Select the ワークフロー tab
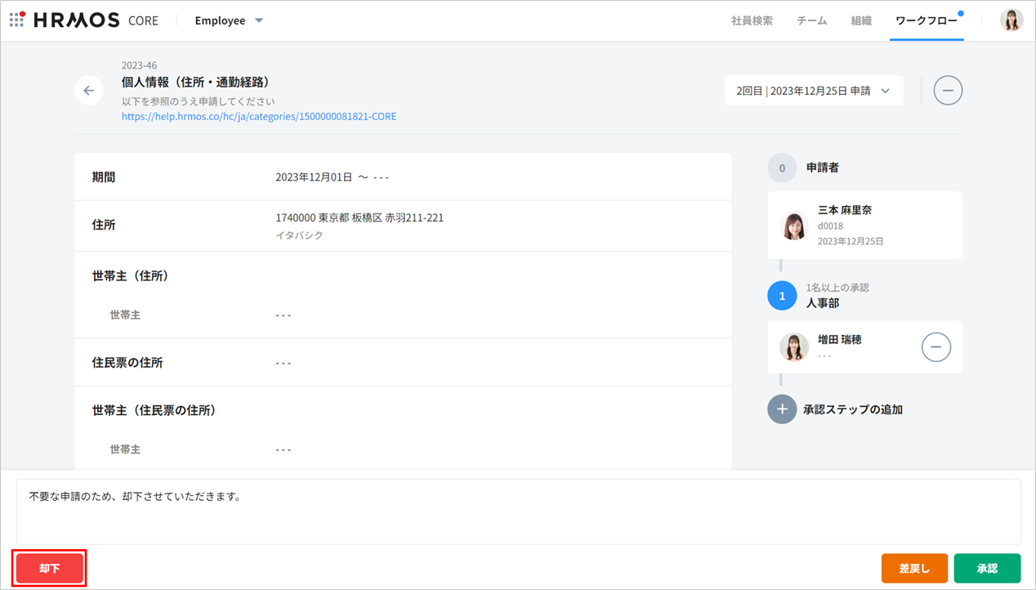 926,20
